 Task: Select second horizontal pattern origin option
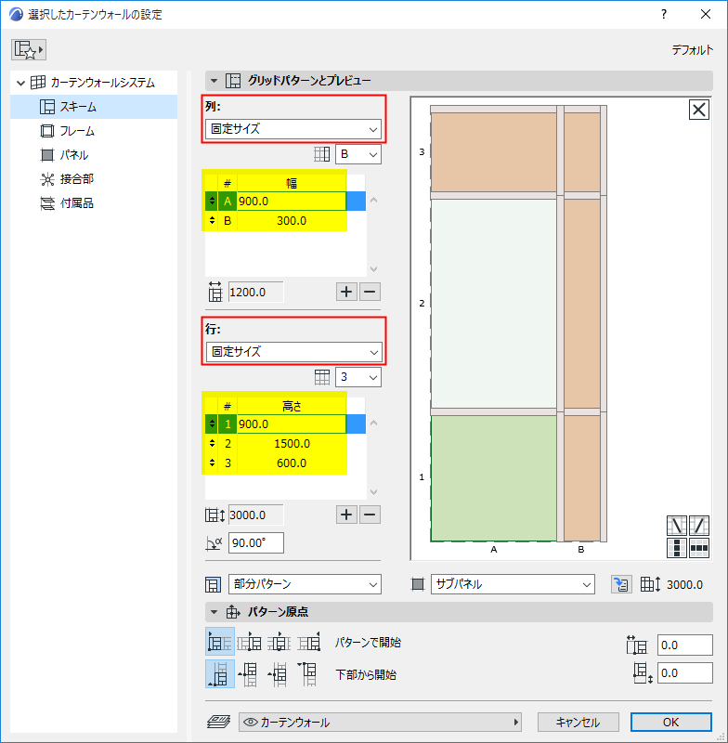coord(249,643)
